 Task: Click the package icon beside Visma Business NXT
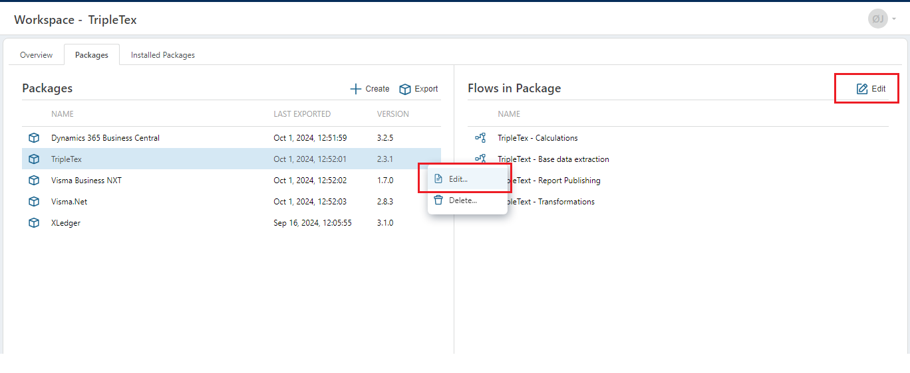click(x=34, y=181)
